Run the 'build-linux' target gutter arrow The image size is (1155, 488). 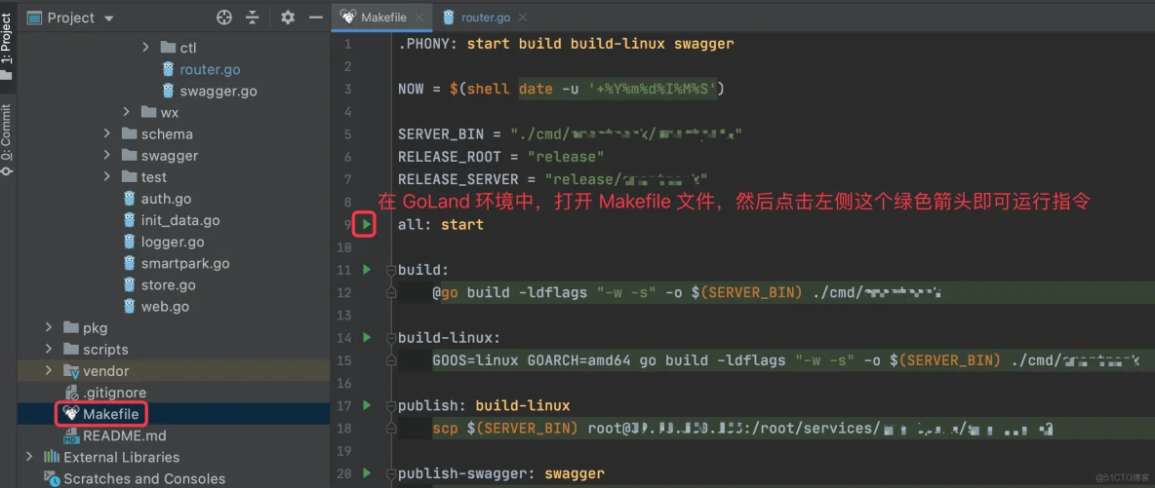coord(367,338)
